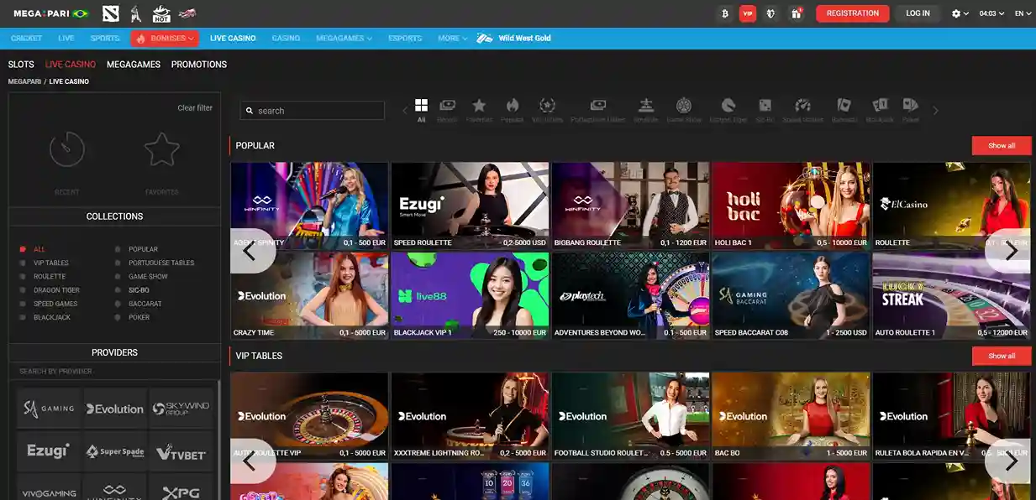
Task: Expand the Bonuses dropdown menu
Action: 165,38
